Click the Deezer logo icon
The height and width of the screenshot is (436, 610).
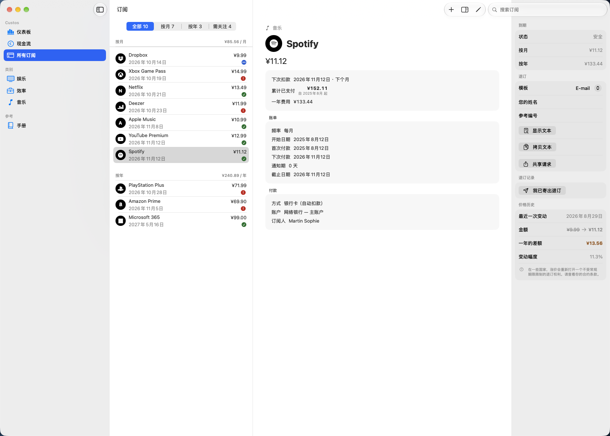121,107
